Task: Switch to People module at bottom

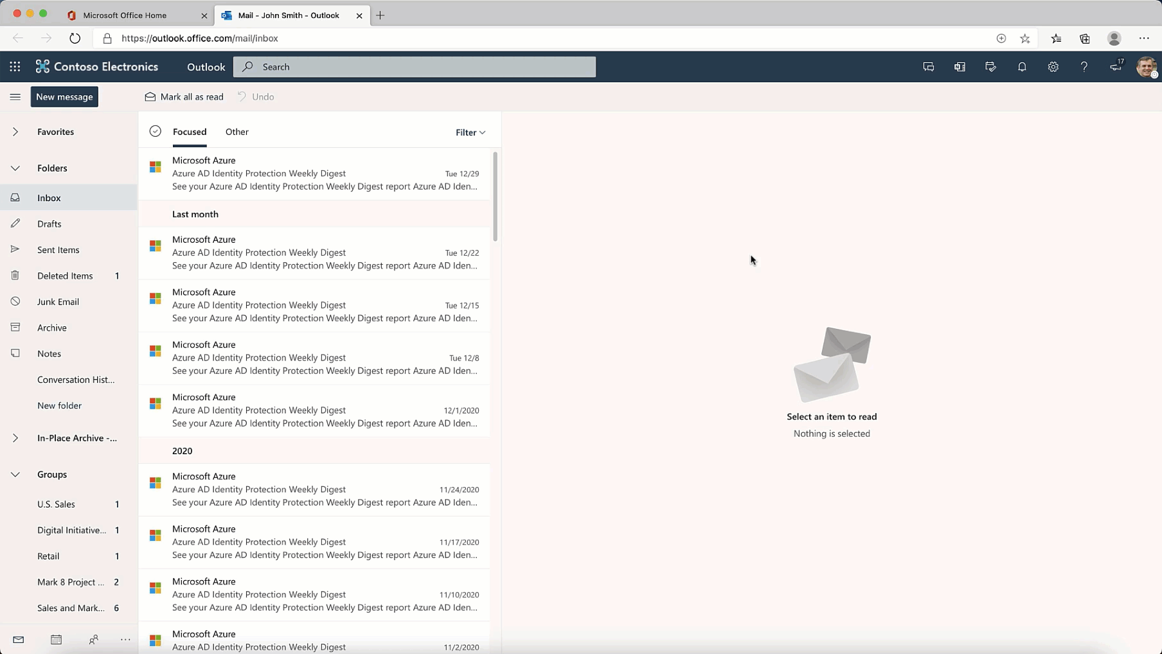Action: tap(94, 640)
